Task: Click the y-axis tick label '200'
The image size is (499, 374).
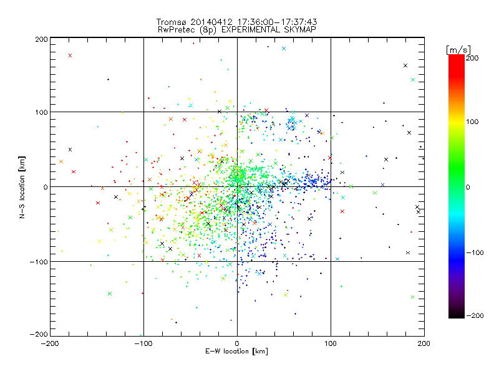Action: 41,39
